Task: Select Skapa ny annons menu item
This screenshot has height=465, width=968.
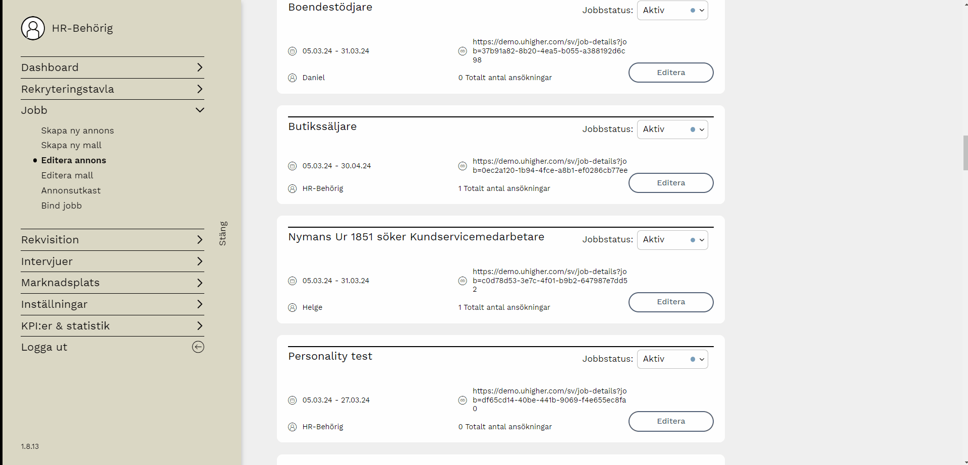Action: (78, 131)
